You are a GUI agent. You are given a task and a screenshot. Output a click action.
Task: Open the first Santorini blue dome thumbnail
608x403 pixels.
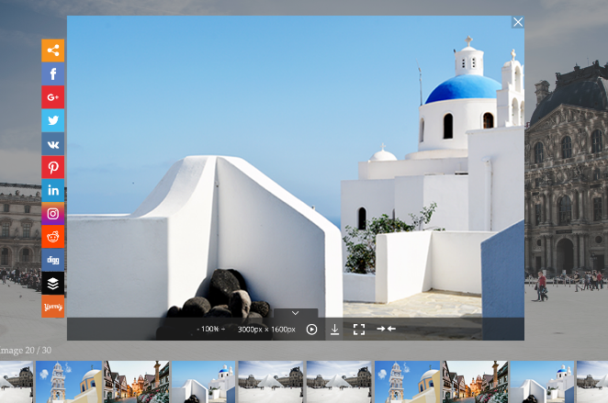click(204, 382)
